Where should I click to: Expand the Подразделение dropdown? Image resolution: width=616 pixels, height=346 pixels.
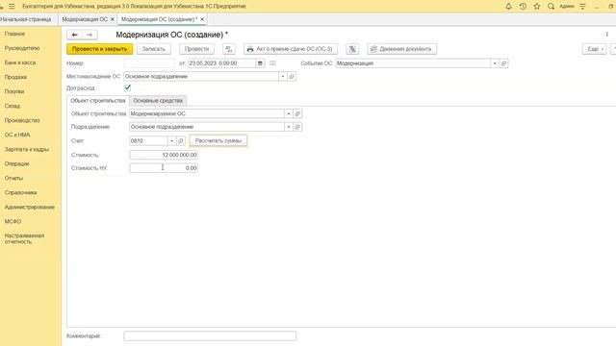tap(289, 127)
